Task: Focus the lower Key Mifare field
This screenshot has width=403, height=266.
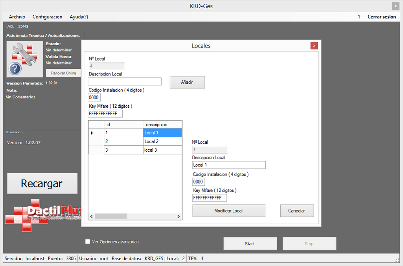Action: coord(210,198)
